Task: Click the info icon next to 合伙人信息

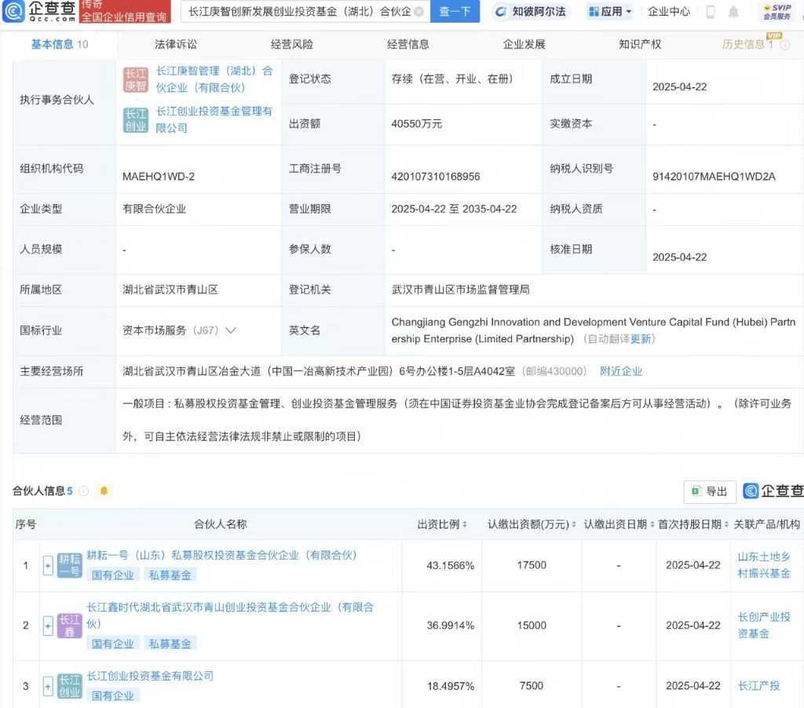Action: (84, 491)
